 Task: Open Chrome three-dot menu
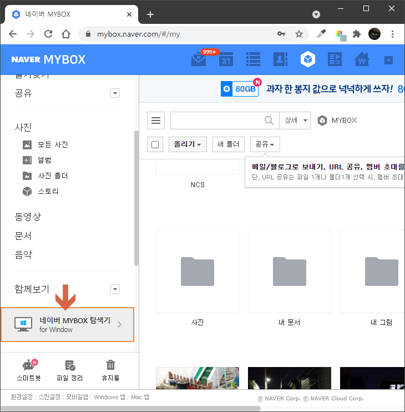392,34
